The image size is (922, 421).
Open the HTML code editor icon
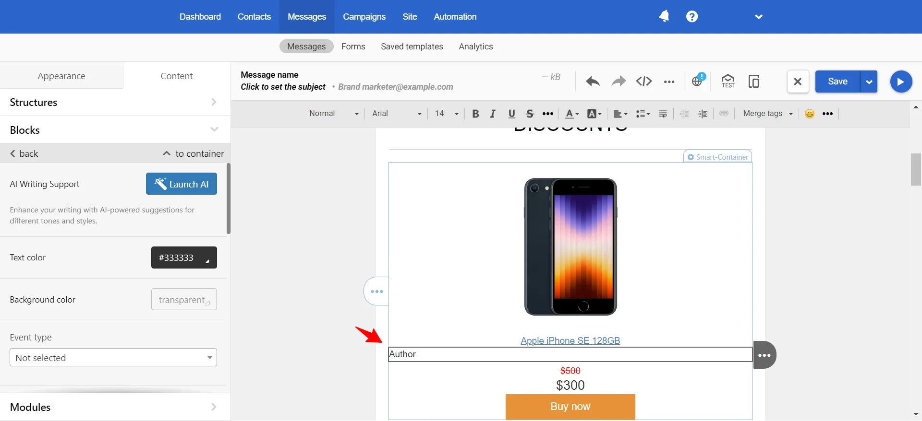point(644,82)
